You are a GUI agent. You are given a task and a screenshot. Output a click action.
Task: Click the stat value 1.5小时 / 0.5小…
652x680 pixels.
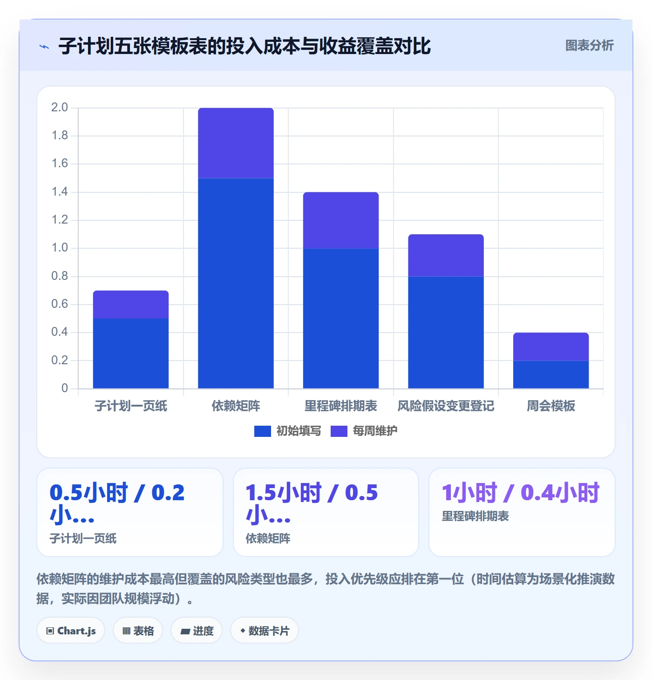[312, 504]
